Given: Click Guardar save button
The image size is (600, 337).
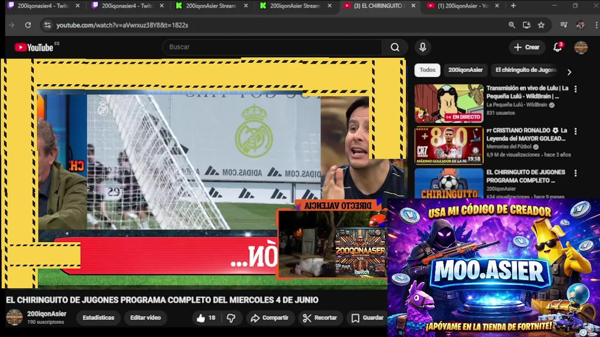Looking at the screenshot, I should 367,318.
